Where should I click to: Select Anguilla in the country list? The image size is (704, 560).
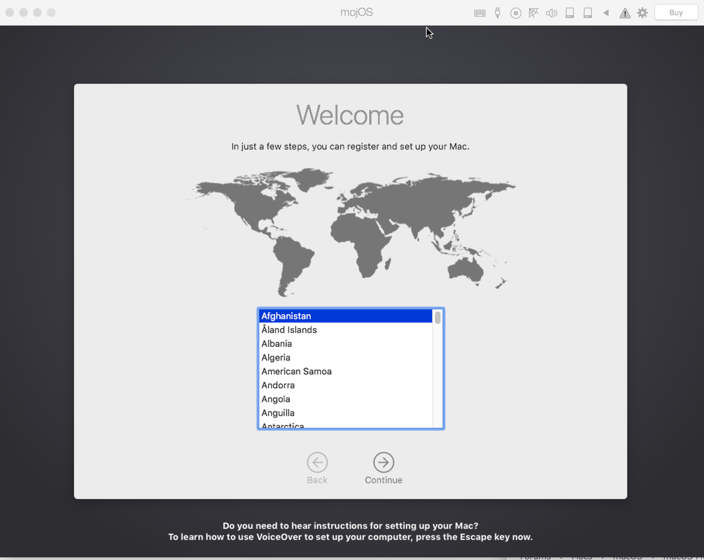pyautogui.click(x=278, y=413)
